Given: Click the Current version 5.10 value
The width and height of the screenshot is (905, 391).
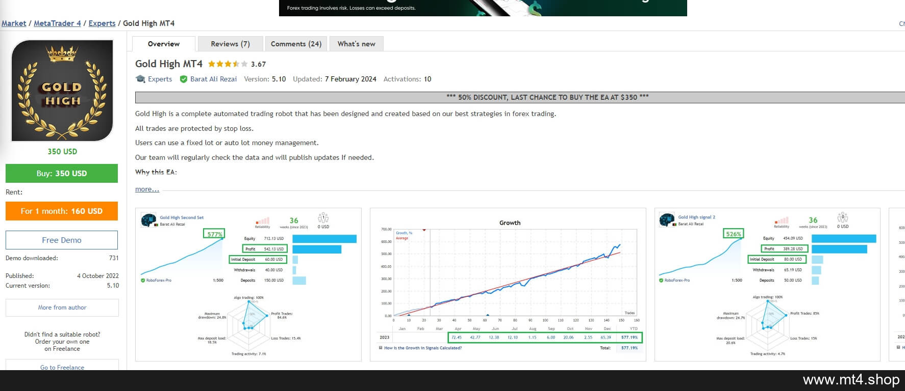Looking at the screenshot, I should tap(113, 286).
